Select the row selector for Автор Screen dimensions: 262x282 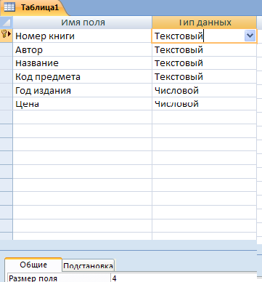7,50
